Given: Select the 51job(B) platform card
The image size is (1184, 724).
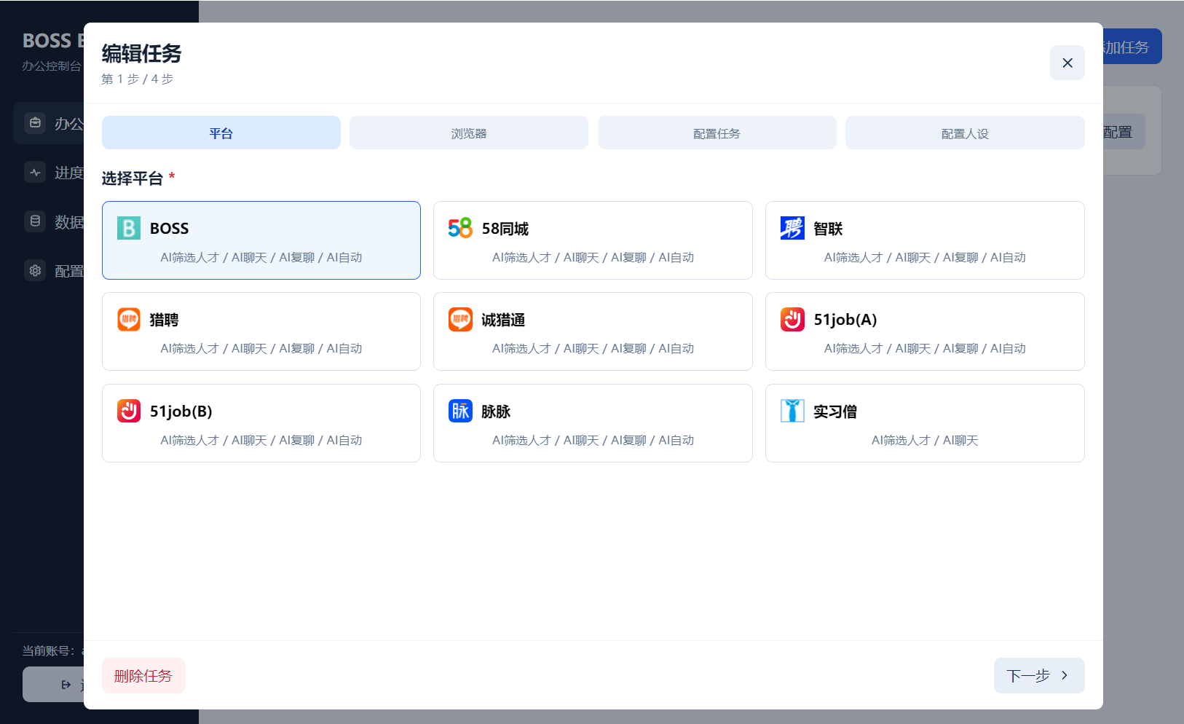Looking at the screenshot, I should coord(261,423).
